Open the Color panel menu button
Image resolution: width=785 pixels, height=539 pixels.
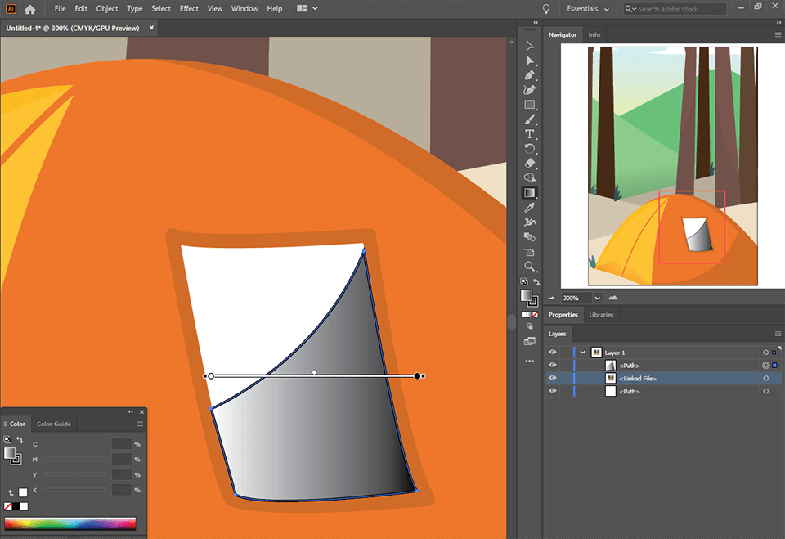click(140, 424)
